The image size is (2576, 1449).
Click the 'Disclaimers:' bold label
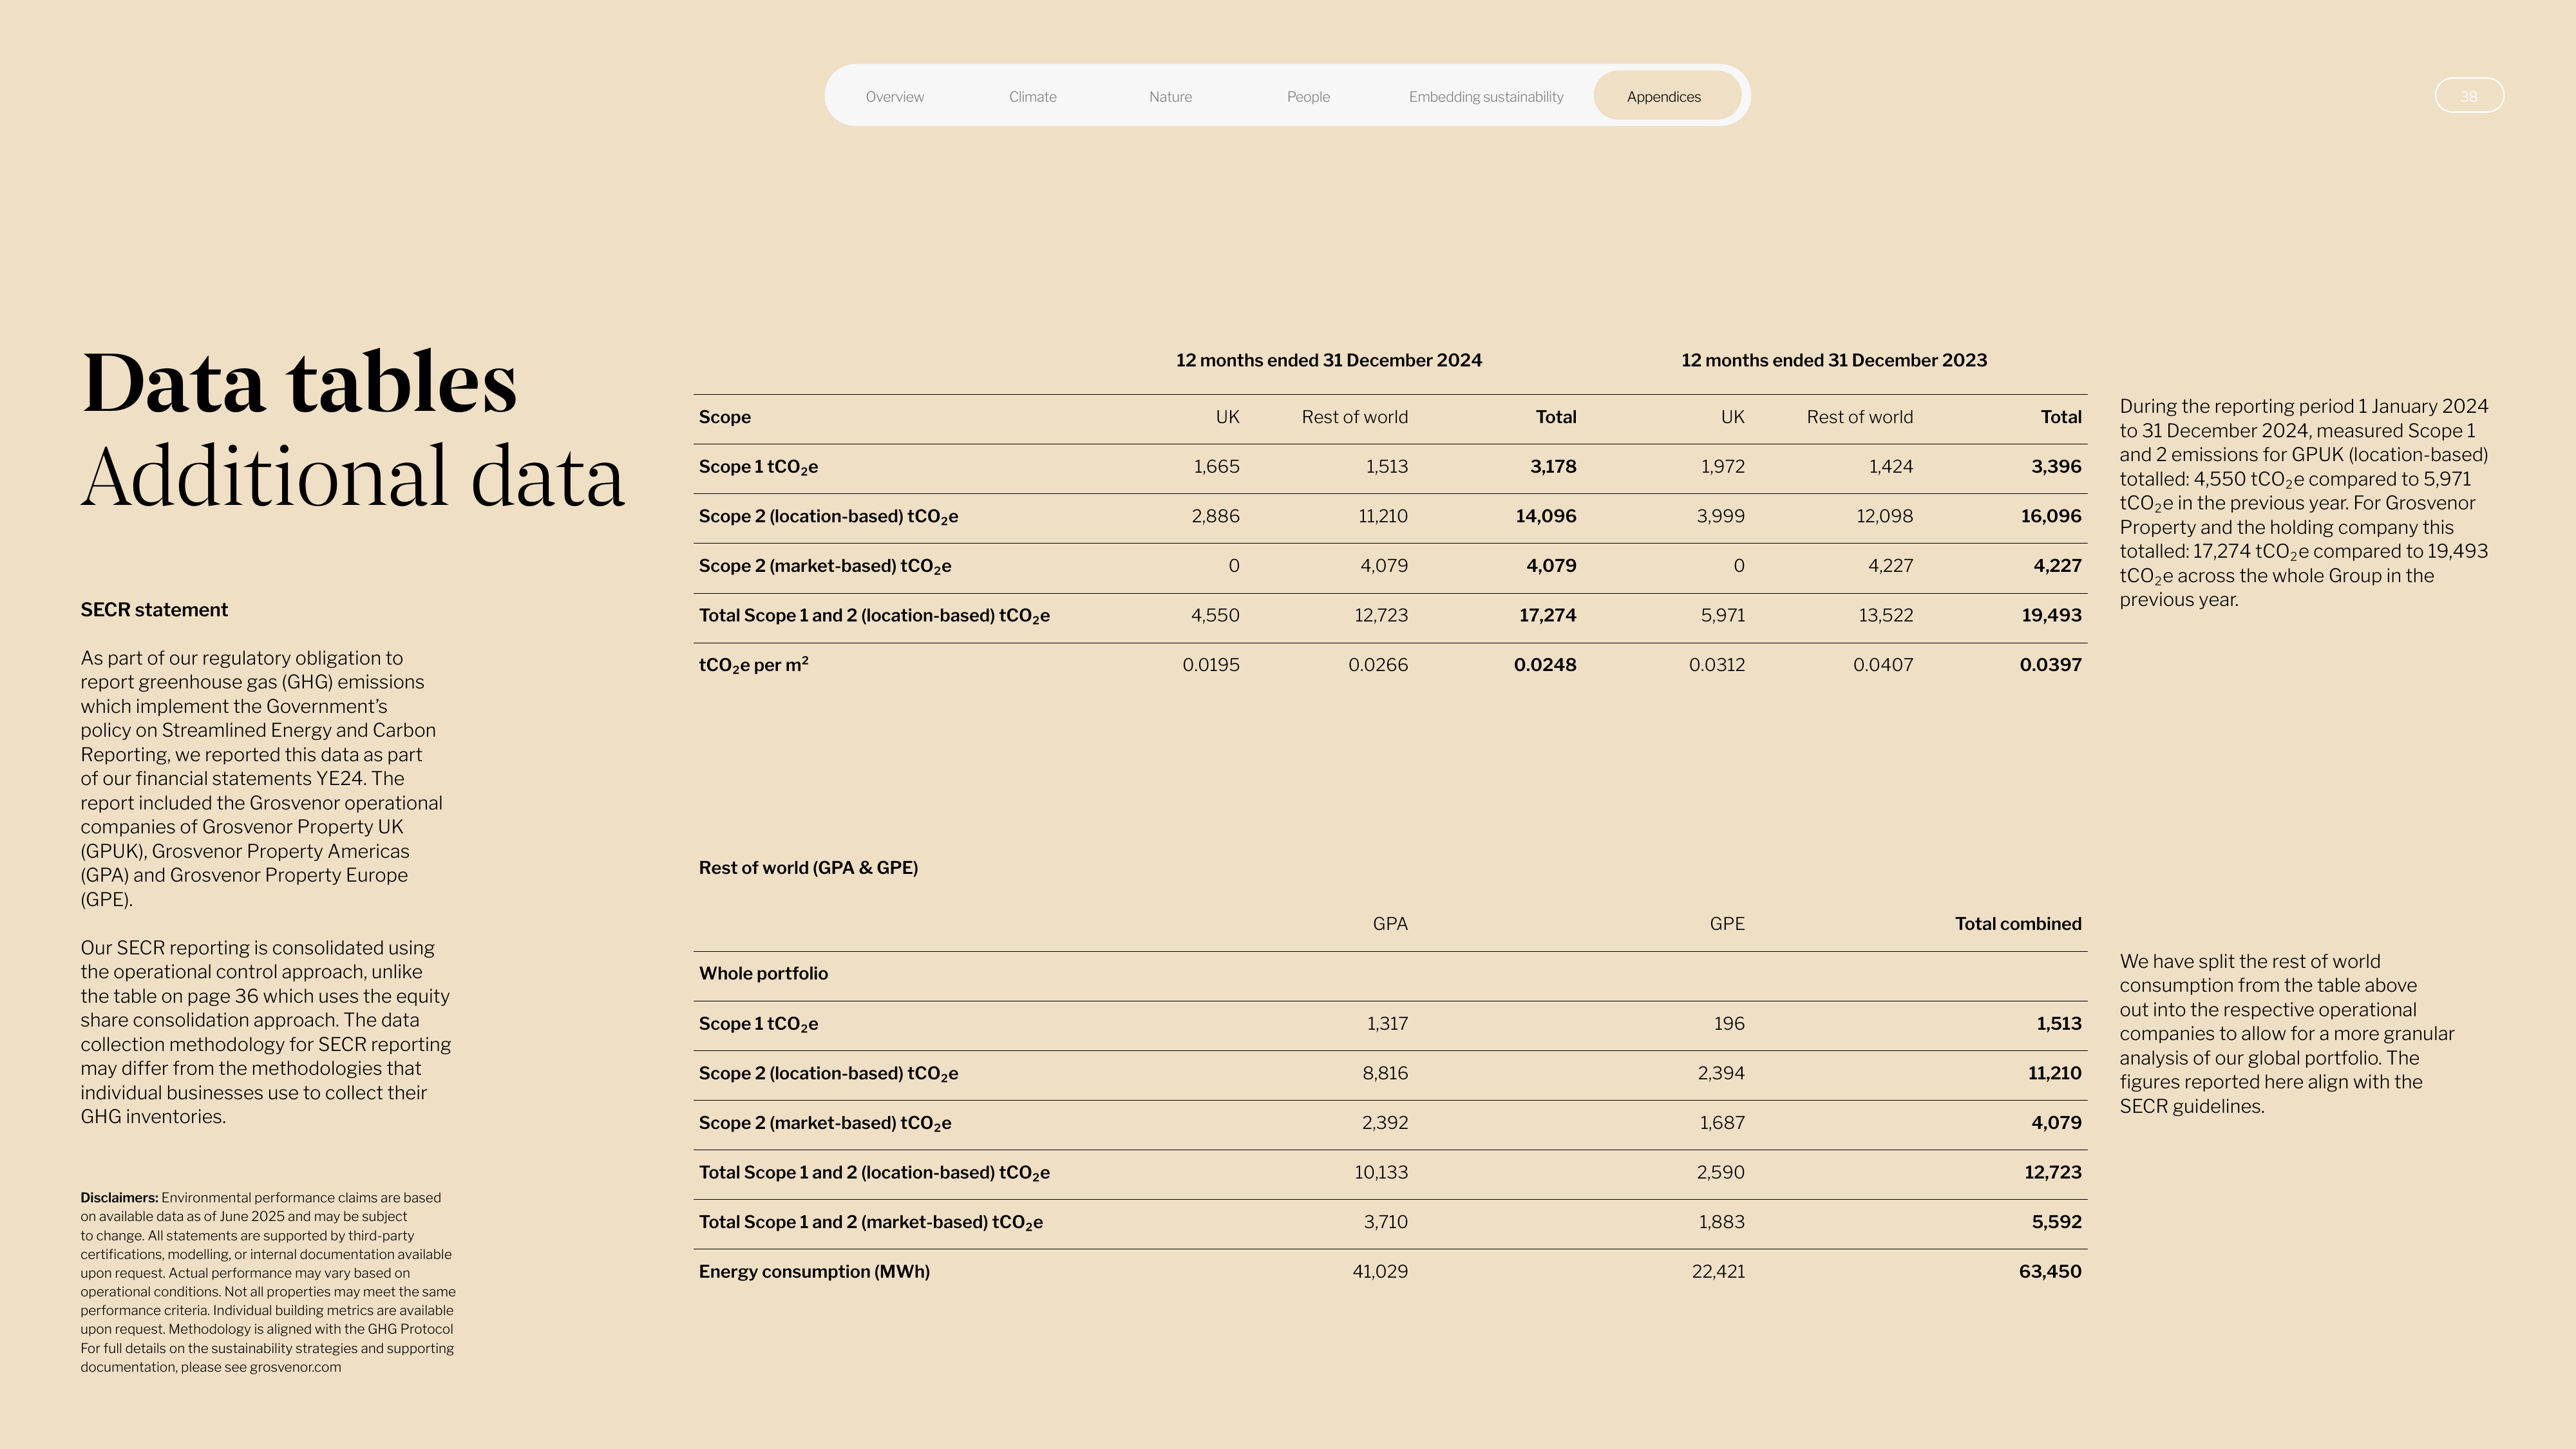pos(119,1198)
